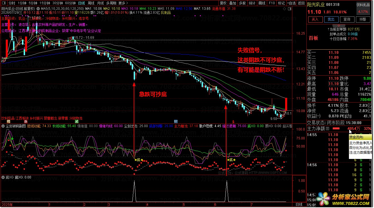This screenshot has width=374, height=208.
Task: Click the 当前封单额 value 827.5万
Action: [x=354, y=29]
